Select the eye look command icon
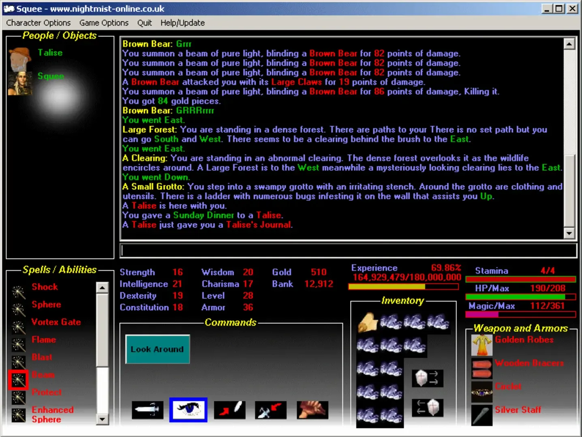The image size is (582, 437). 188,410
